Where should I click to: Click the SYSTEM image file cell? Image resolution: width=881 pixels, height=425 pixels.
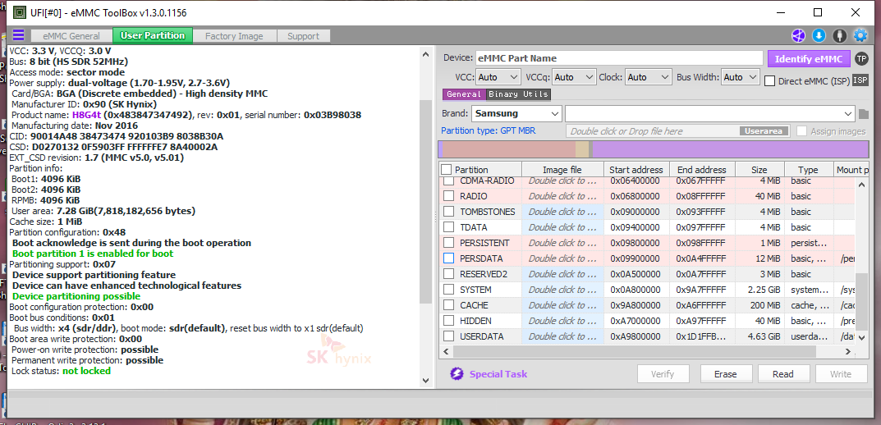click(x=562, y=290)
